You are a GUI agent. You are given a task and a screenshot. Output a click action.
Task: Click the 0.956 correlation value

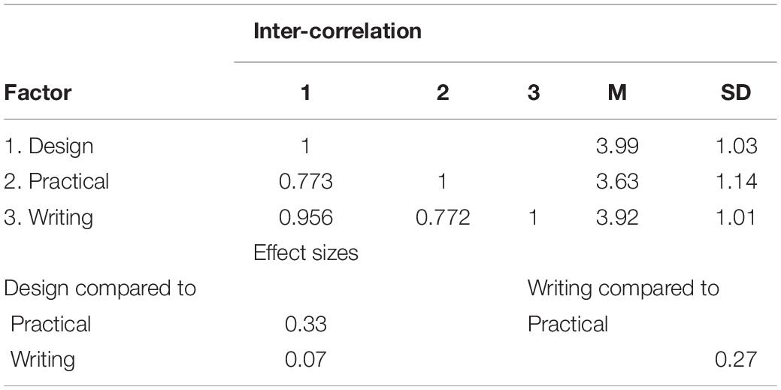(306, 218)
